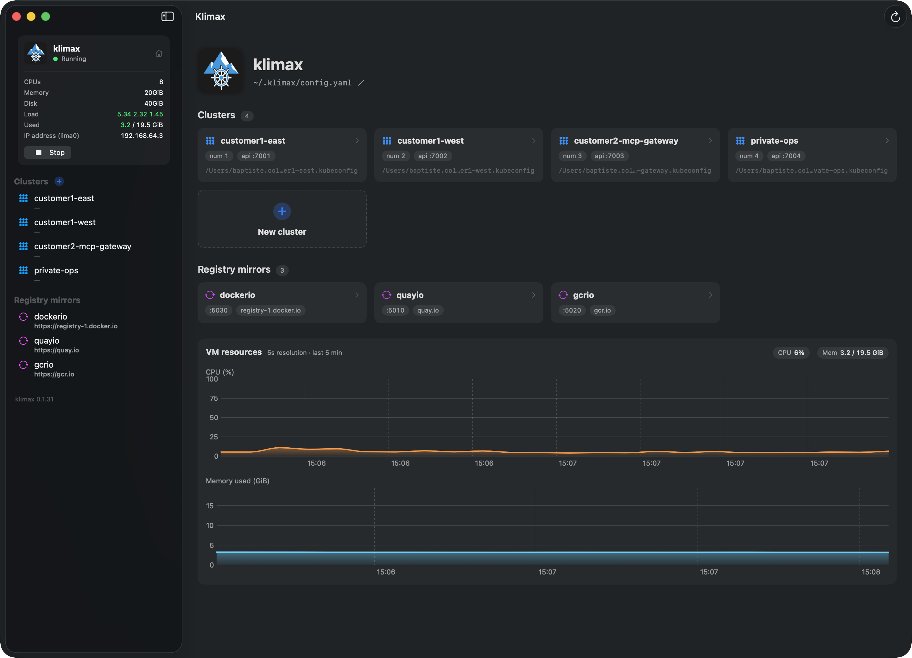Click the api :7001 badge
The image size is (912, 658).
tap(256, 156)
